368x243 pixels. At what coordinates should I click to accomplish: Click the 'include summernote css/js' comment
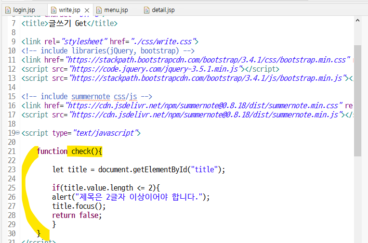pyautogui.click(x=87, y=96)
